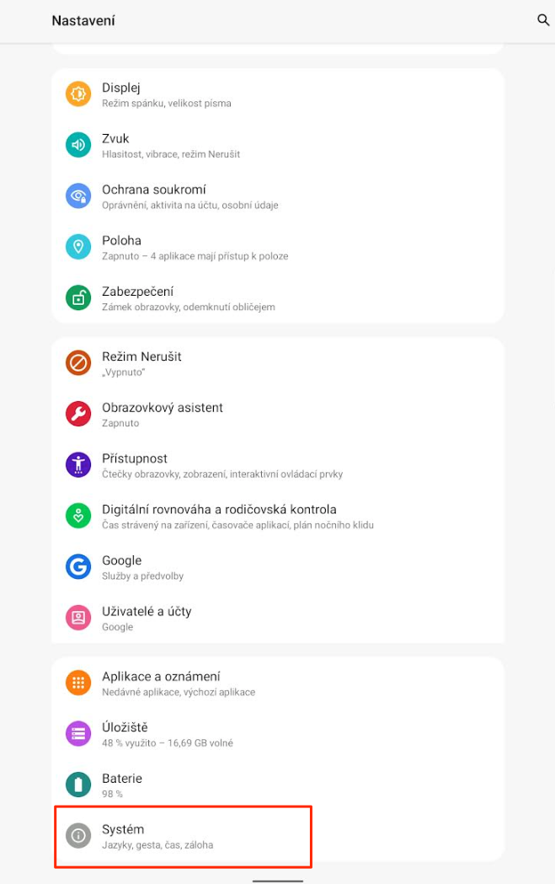Tap the Nastavení page title

tap(83, 21)
